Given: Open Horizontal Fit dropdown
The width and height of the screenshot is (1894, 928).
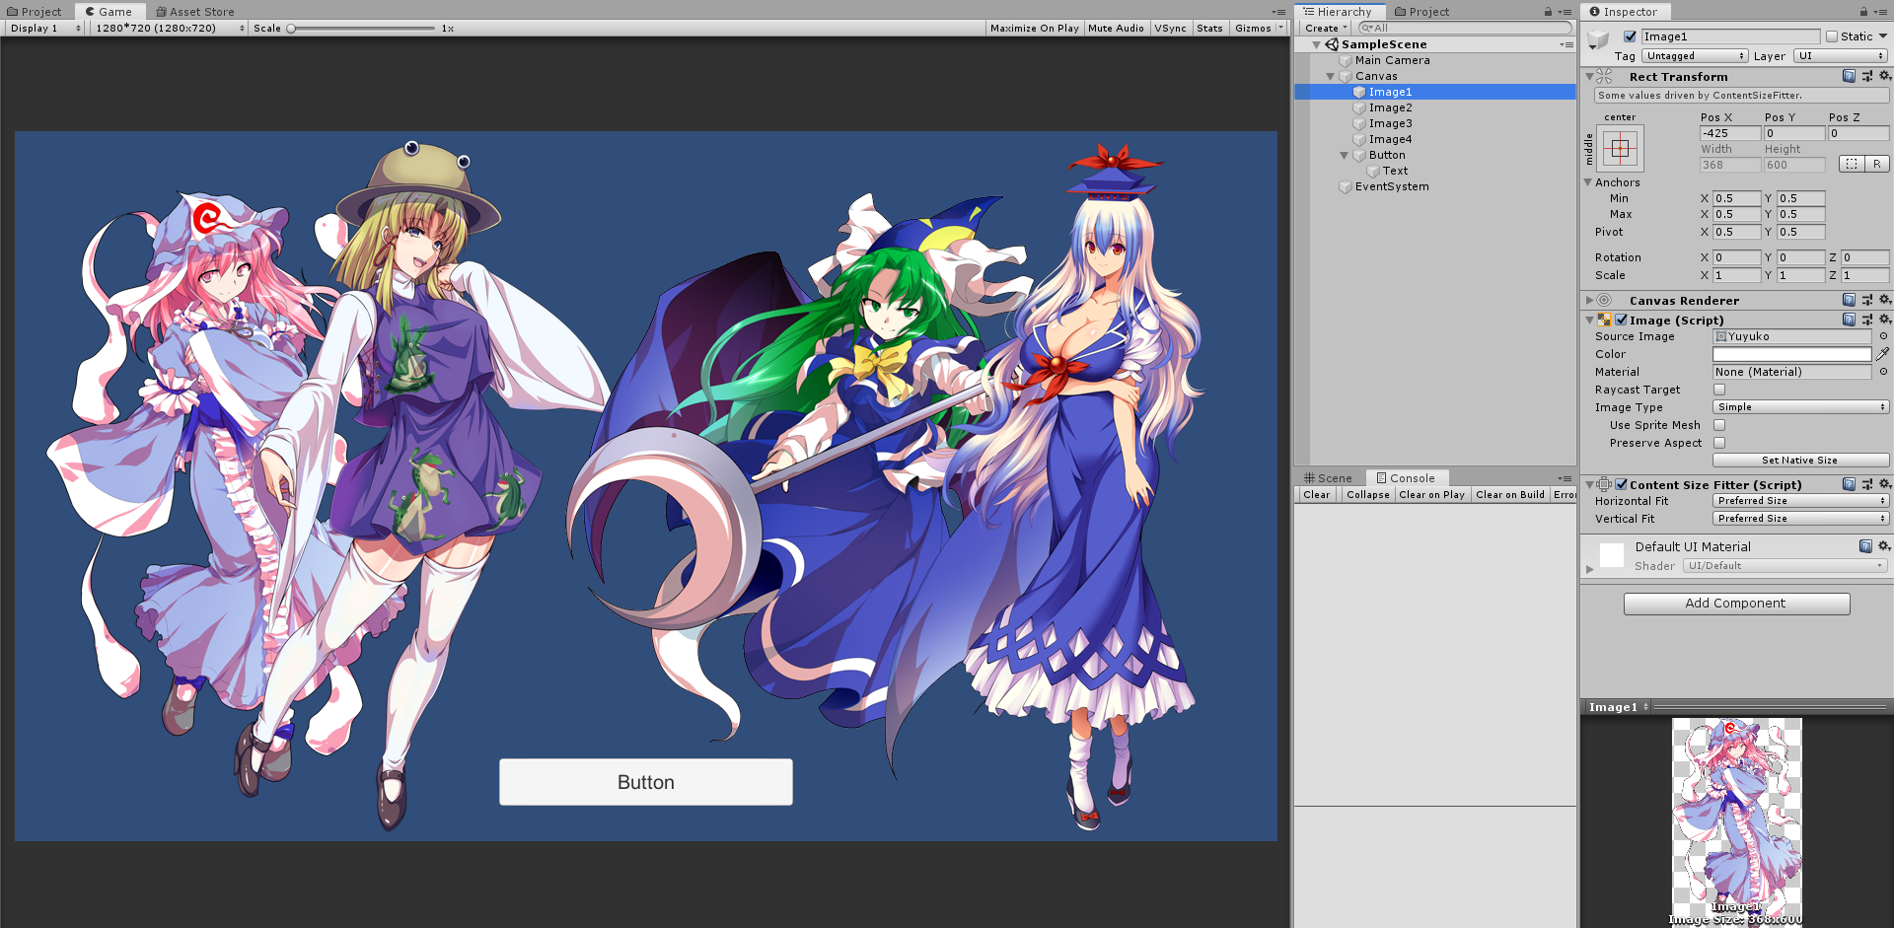Looking at the screenshot, I should coord(1800,501).
